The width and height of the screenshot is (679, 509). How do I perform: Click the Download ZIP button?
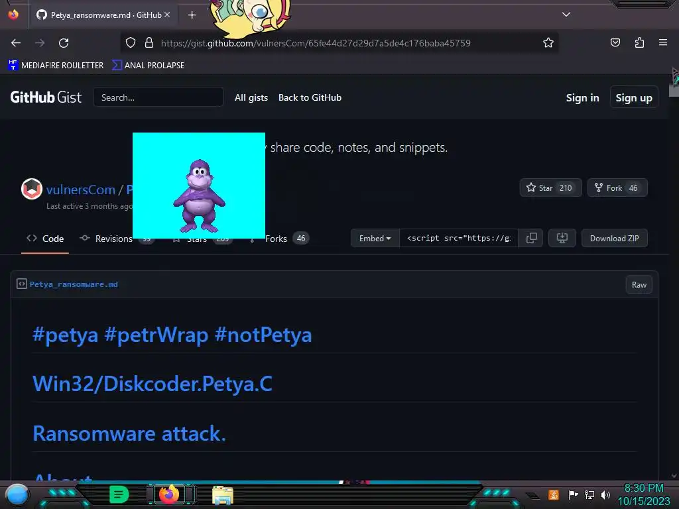[x=615, y=239]
